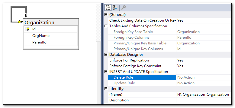Select the infinity symbol on relationship line

(26, 16)
